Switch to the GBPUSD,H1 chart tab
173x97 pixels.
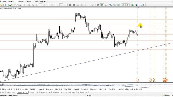click(23, 92)
